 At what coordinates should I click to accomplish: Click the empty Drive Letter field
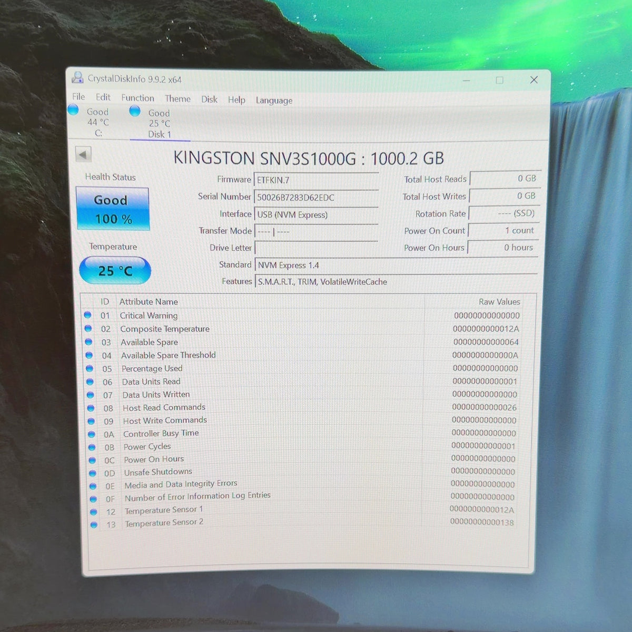coord(316,248)
